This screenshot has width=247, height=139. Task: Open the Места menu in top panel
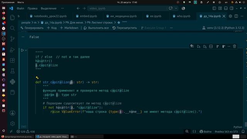coord(20,2)
